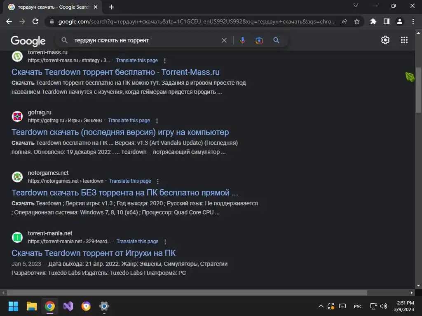Image resolution: width=422 pixels, height=316 pixels.
Task: Open more options for torrent-mania.net result
Action: click(165, 242)
